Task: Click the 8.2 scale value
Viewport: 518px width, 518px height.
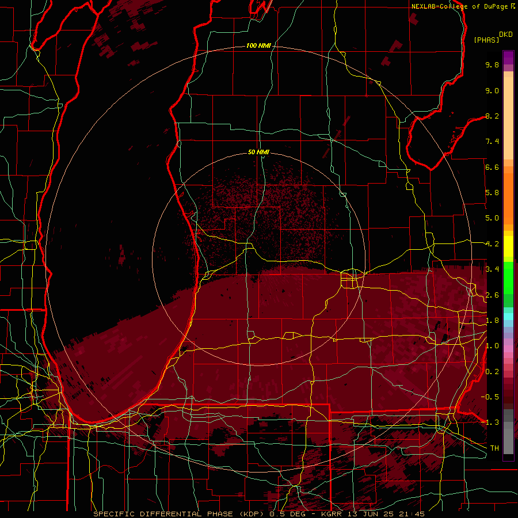Action: 492,116
